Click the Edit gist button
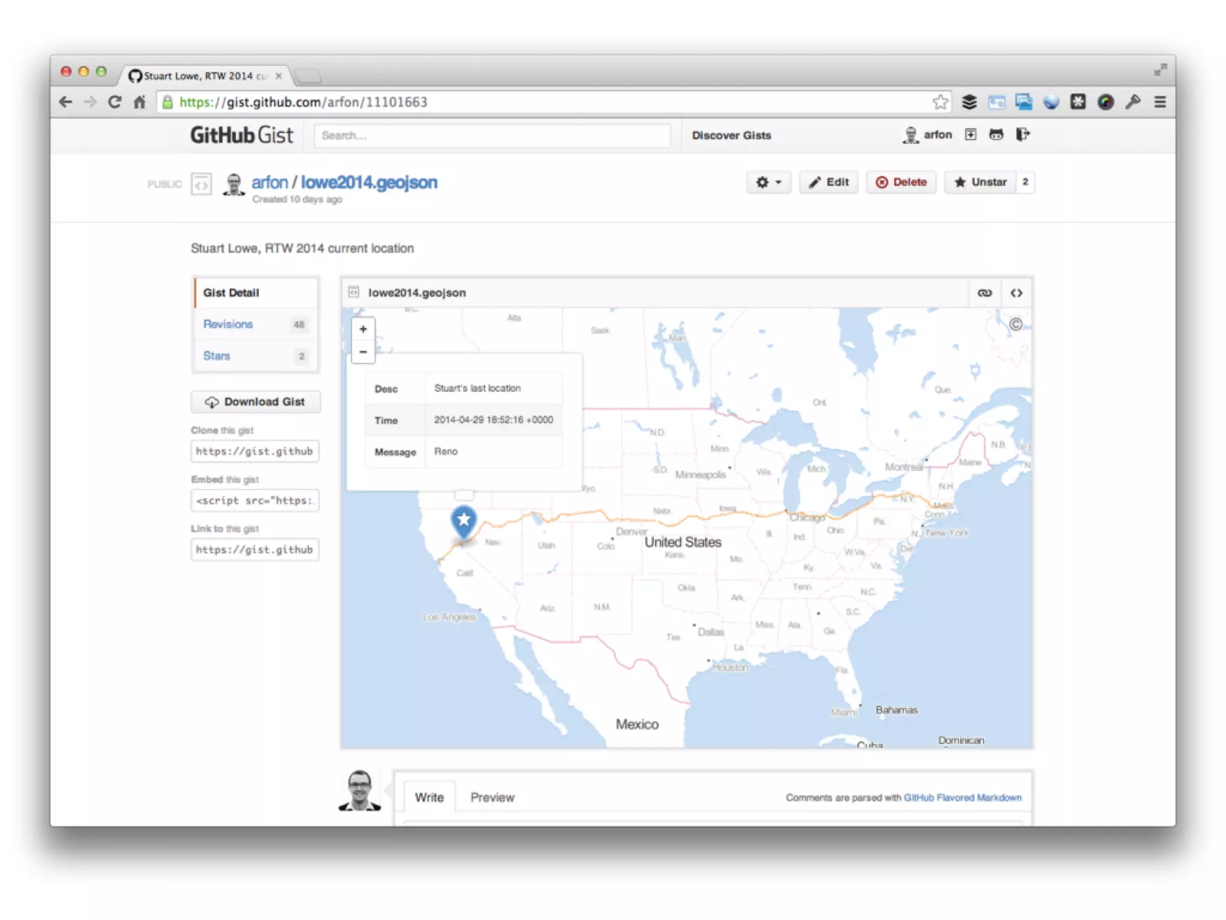This screenshot has width=1226, height=920. (829, 182)
